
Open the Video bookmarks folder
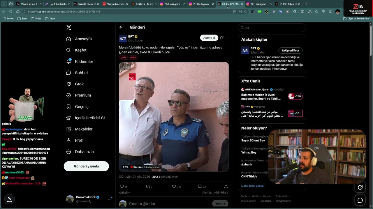coord(36,19)
